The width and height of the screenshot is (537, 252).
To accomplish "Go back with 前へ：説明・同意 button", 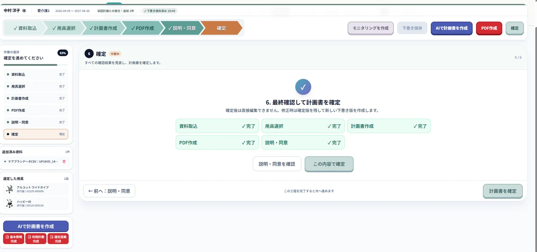I will [x=109, y=191].
